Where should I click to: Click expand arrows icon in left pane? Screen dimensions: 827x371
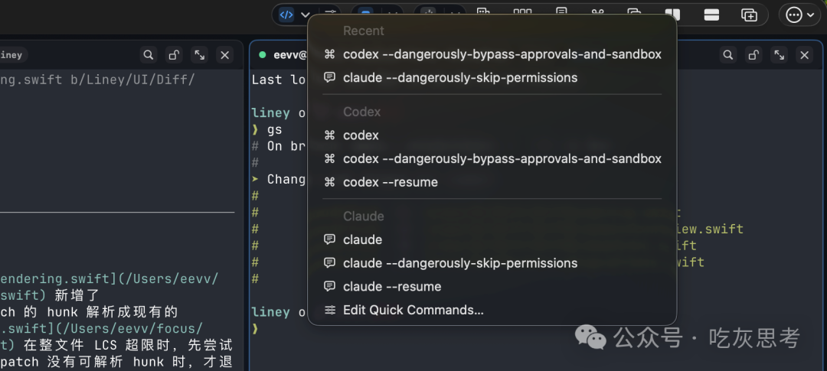(x=199, y=55)
